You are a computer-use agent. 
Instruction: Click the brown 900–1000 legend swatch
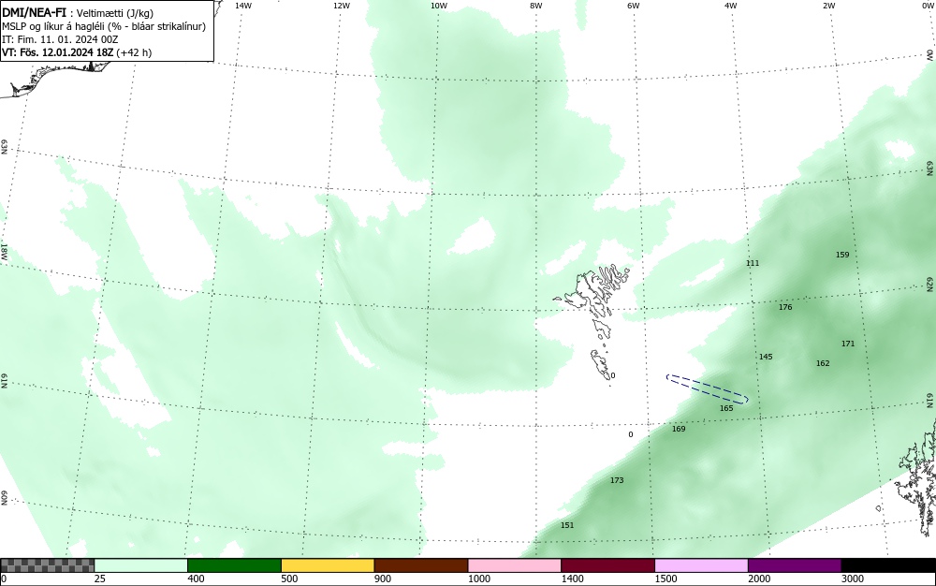coord(421,565)
